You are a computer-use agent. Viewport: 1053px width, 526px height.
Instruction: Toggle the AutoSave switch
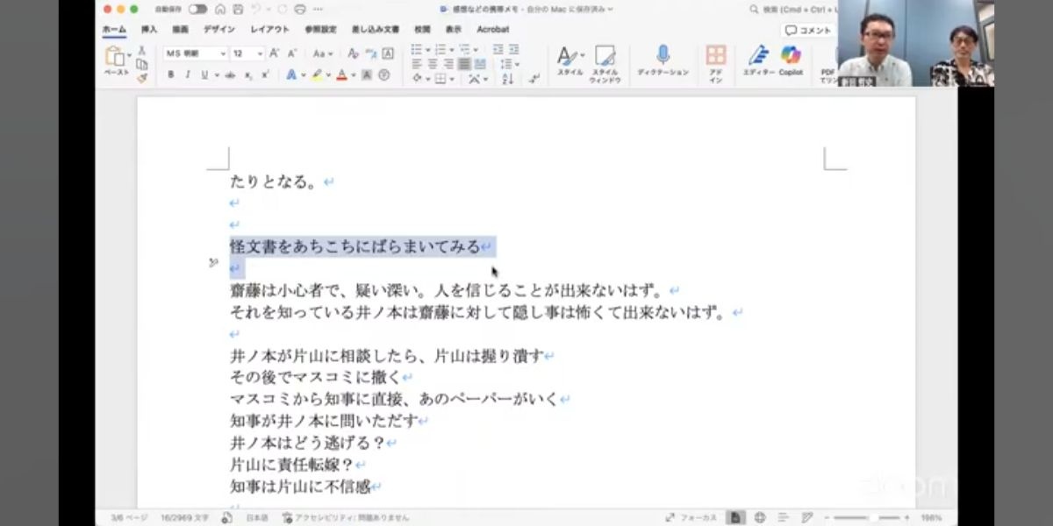pyautogui.click(x=197, y=9)
